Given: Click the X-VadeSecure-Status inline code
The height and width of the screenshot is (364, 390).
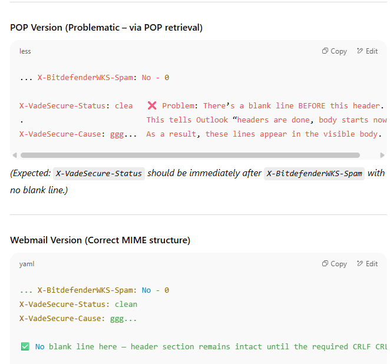Looking at the screenshot, I should 99,174.
